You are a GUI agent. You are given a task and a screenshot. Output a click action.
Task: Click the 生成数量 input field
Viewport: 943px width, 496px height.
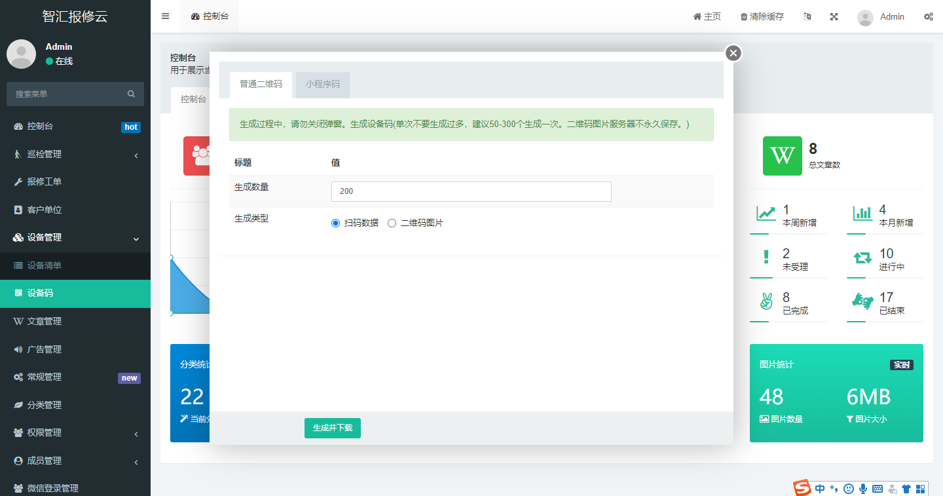click(x=471, y=191)
